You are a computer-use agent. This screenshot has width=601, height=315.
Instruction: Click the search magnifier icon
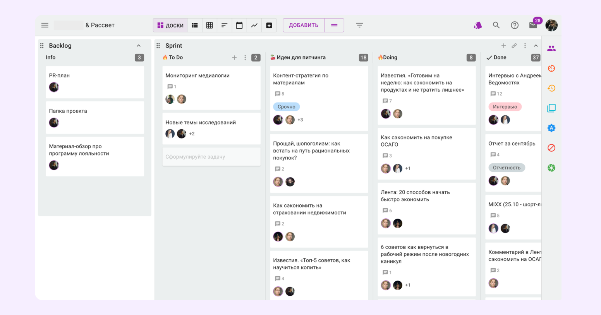496,25
